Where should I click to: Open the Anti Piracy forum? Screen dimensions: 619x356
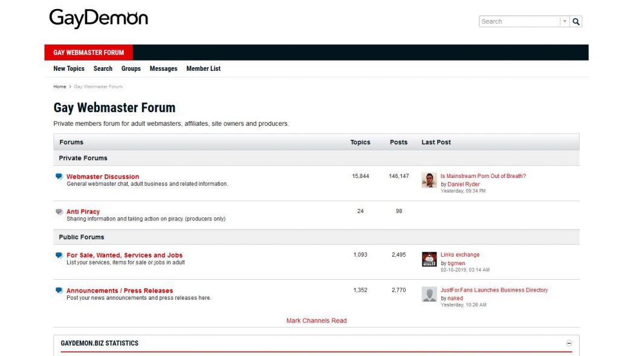click(83, 212)
